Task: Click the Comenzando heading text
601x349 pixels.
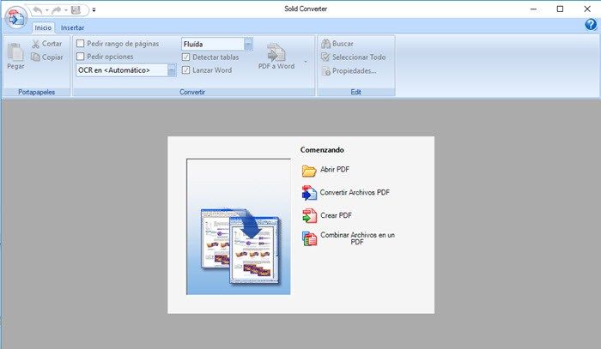Action: 322,150
